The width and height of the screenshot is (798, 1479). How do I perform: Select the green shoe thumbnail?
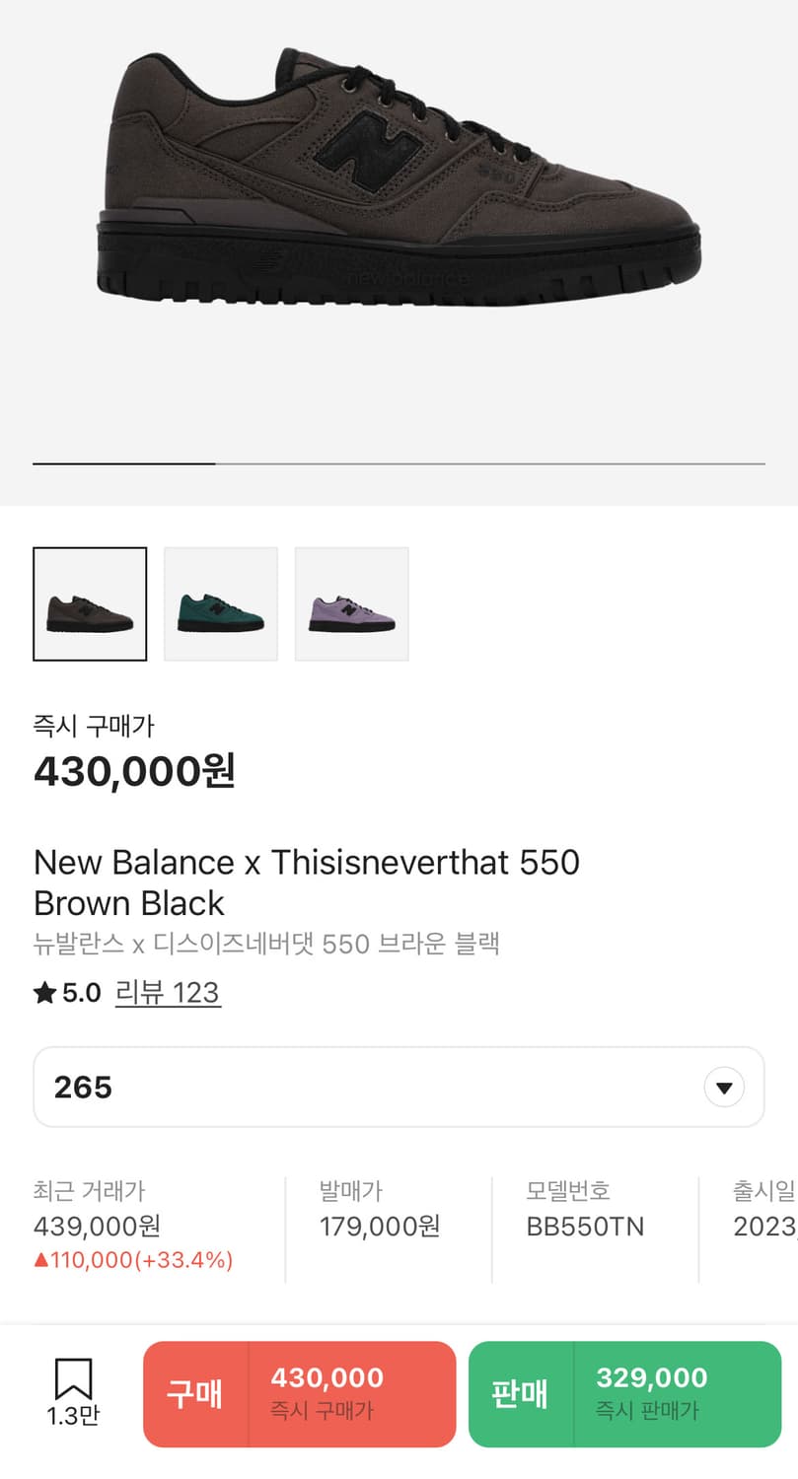pos(221,604)
